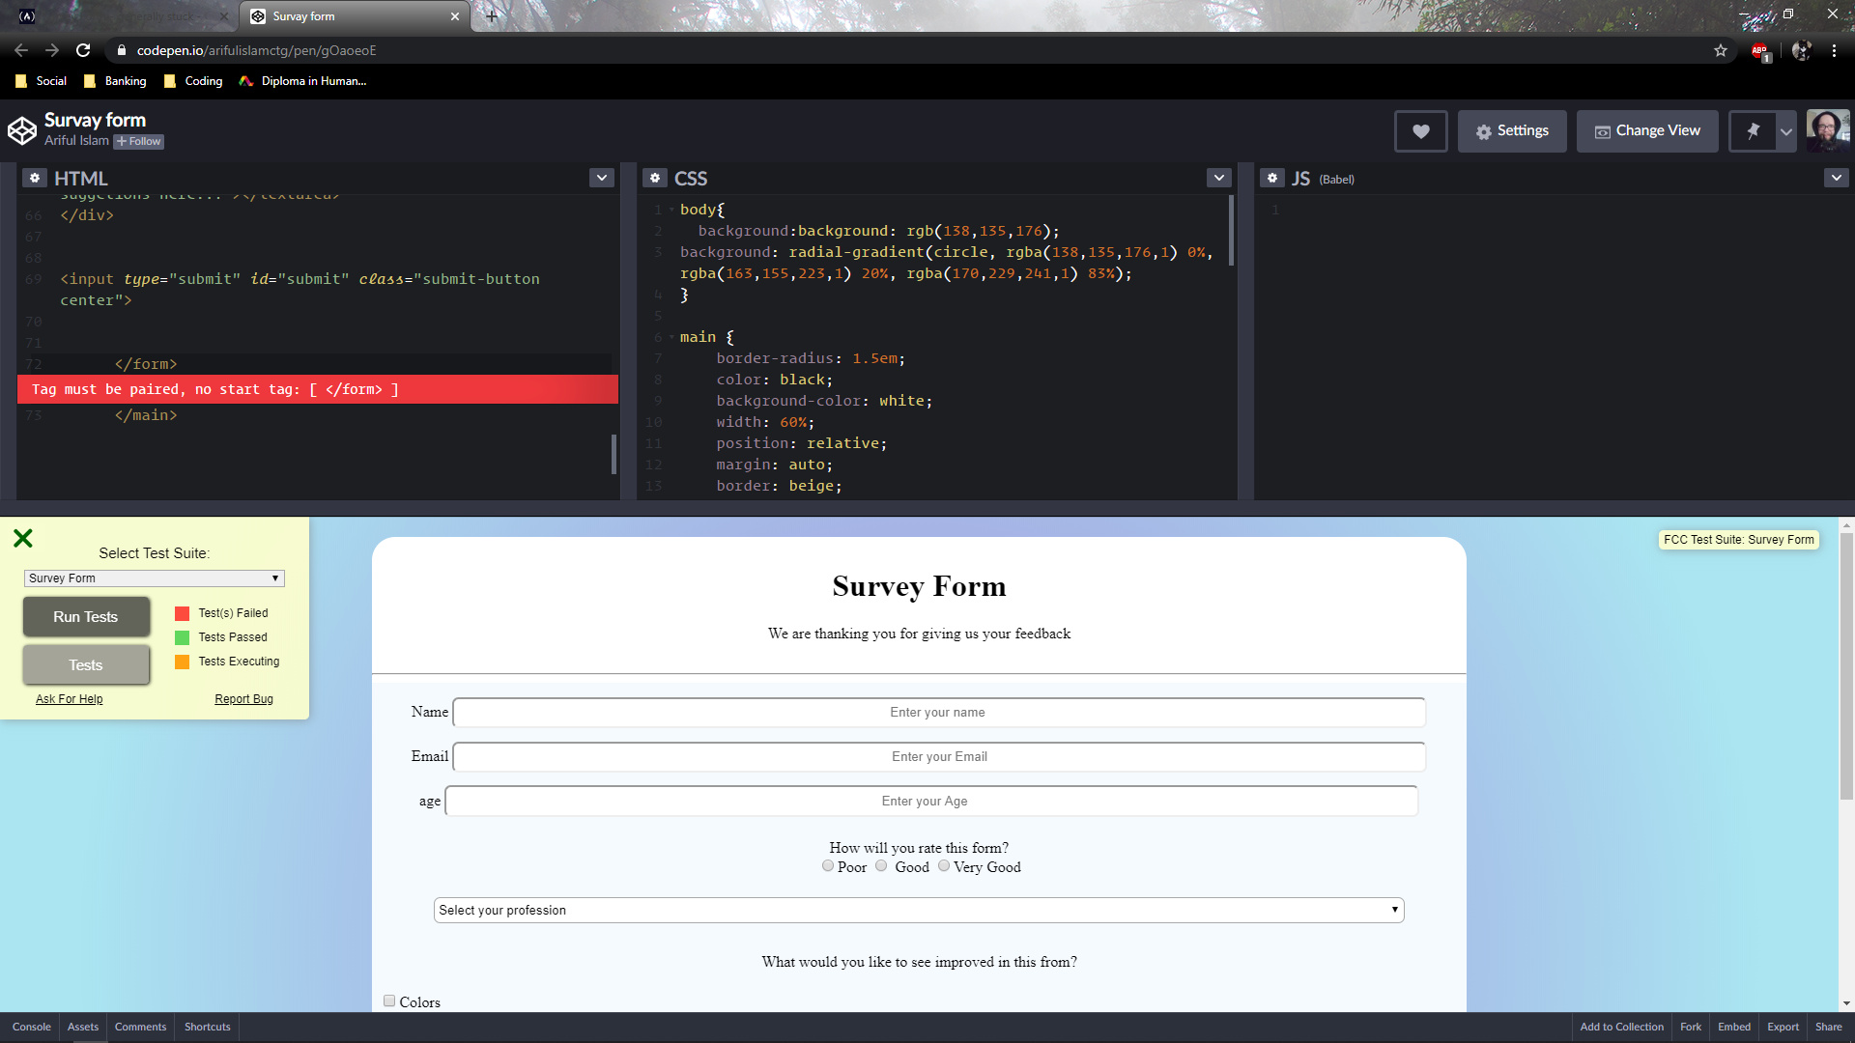The image size is (1855, 1043).
Task: Open the Report Bug link
Action: [x=243, y=698]
